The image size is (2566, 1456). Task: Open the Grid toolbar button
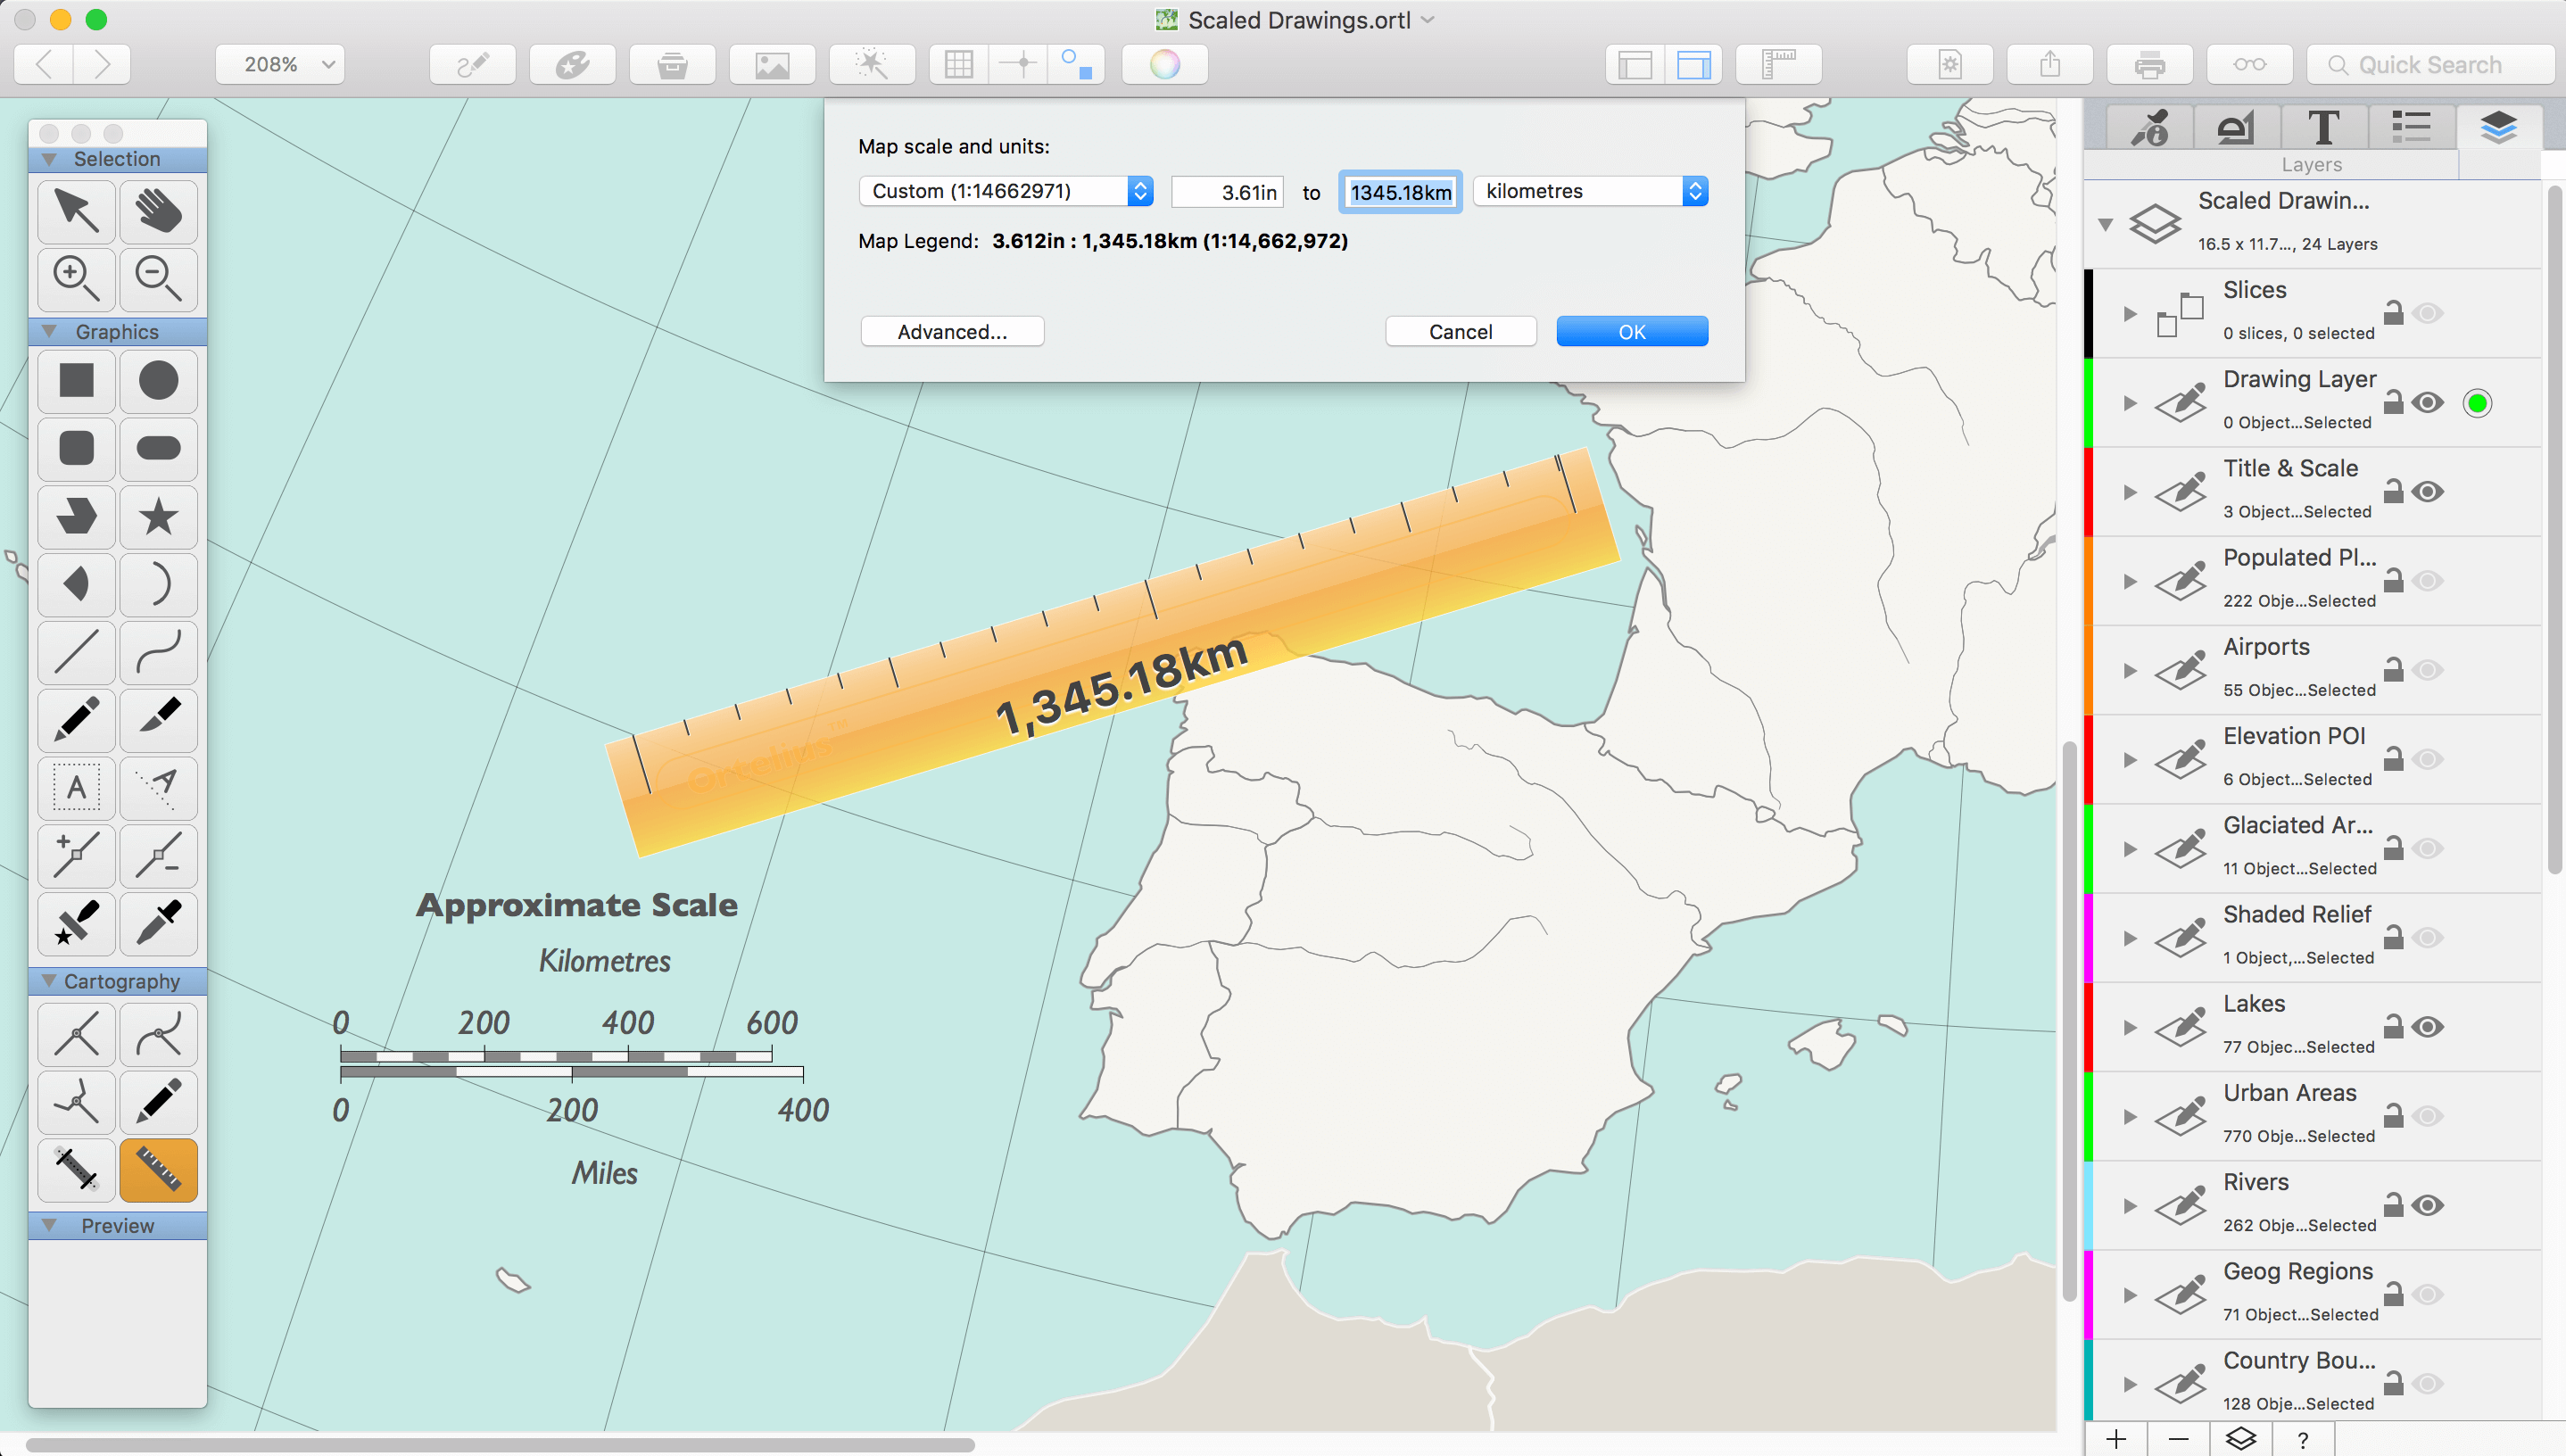tap(958, 65)
